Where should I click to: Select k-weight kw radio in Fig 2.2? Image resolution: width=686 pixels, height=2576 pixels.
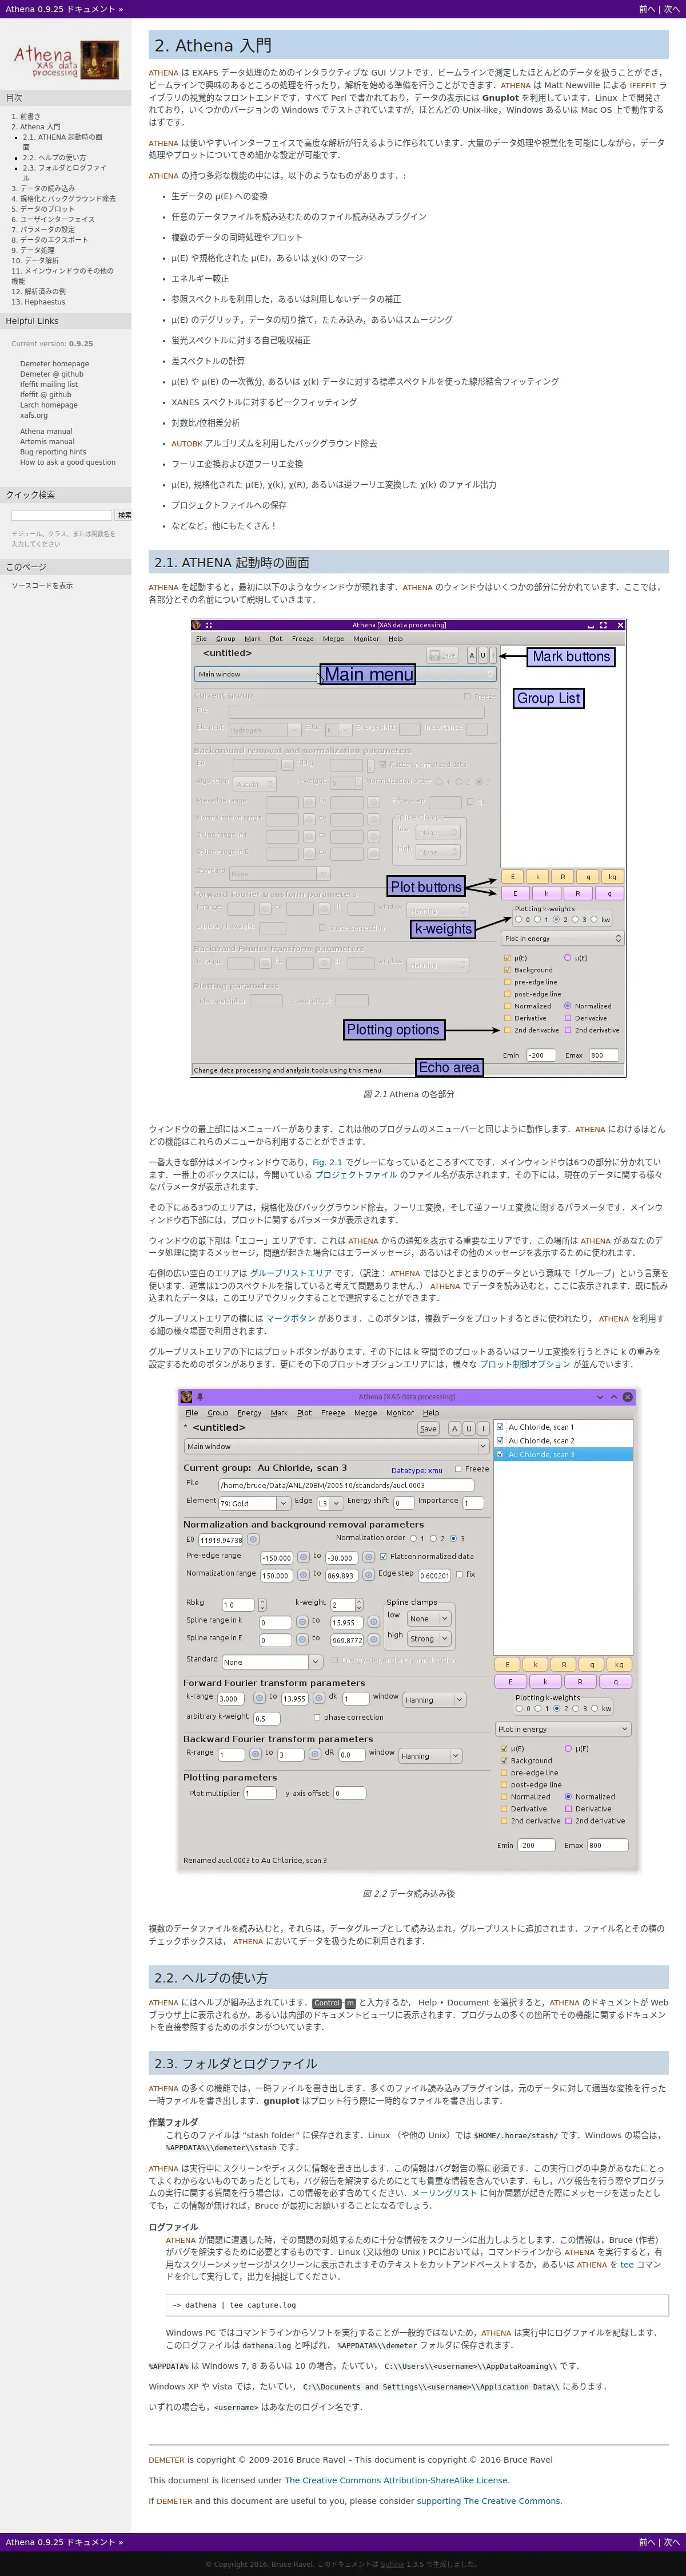[x=596, y=1708]
